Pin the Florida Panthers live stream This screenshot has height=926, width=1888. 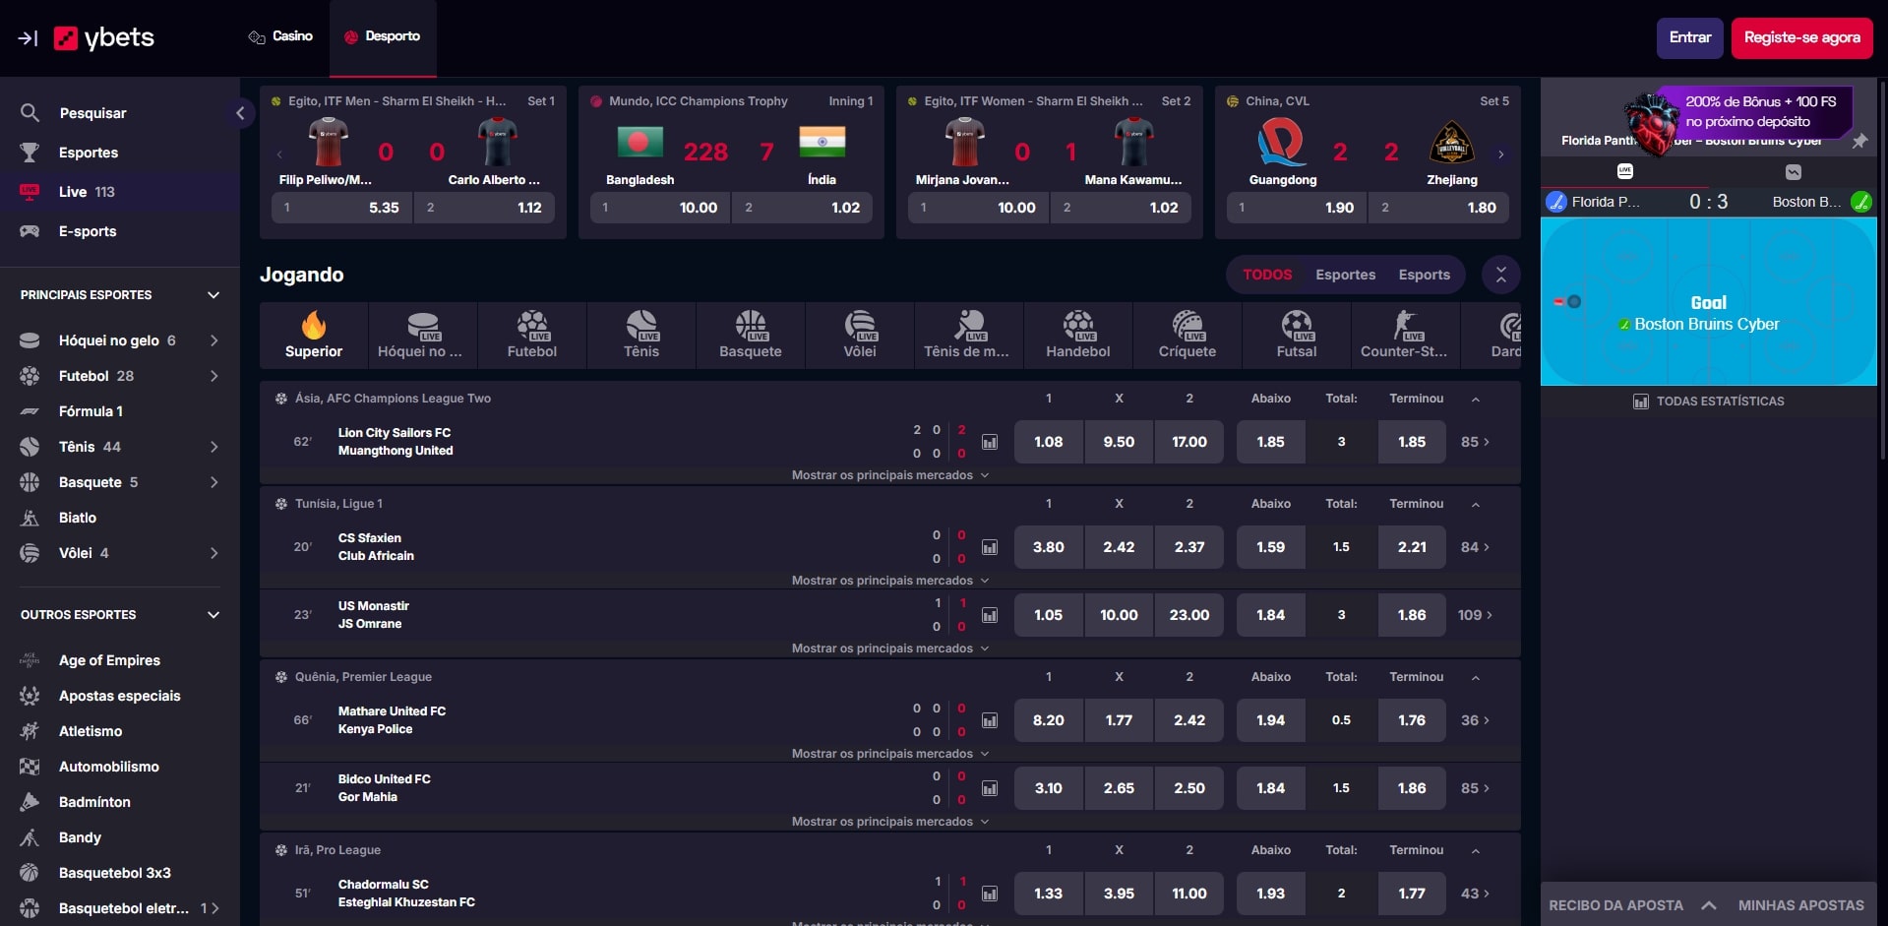(1861, 140)
